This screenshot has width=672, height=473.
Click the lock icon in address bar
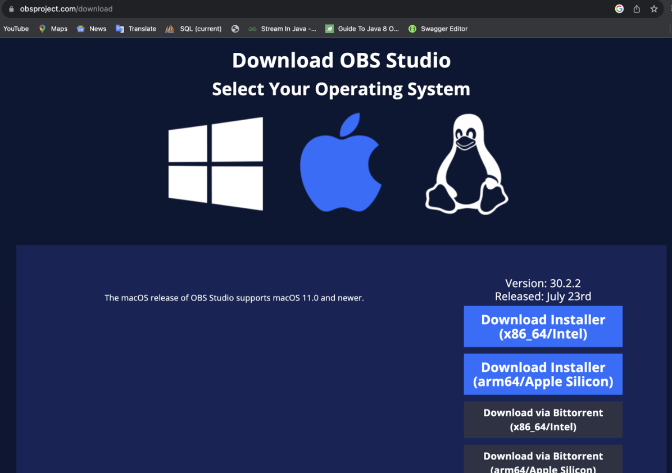(x=12, y=9)
